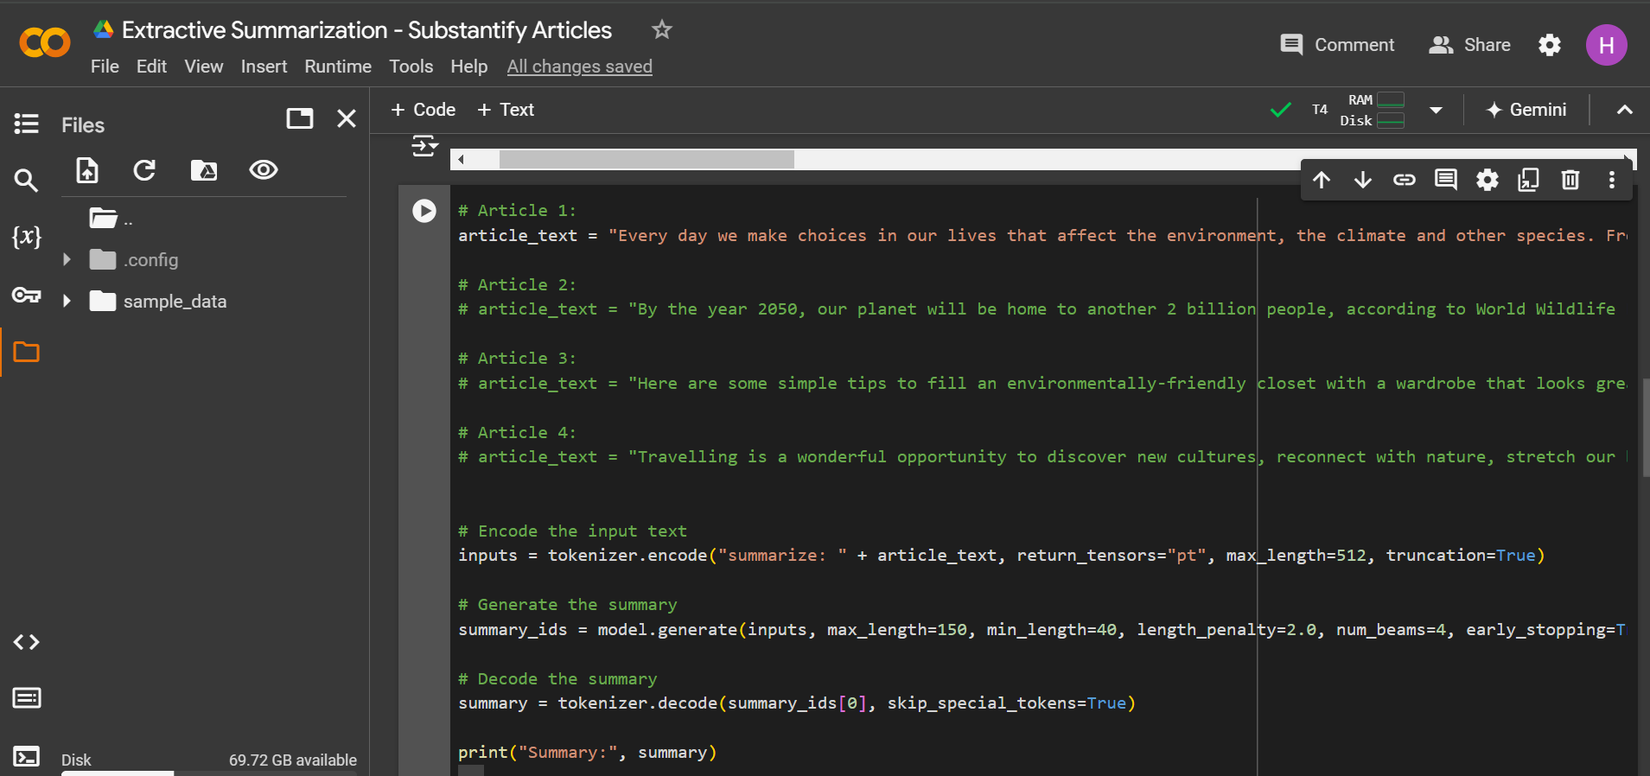This screenshot has width=1650, height=776.
Task: Share the notebook
Action: click(1469, 45)
